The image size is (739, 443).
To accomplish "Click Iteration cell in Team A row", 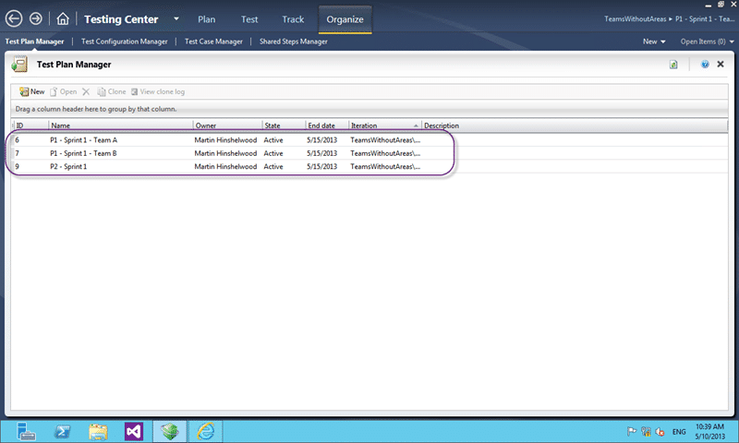I will point(385,139).
